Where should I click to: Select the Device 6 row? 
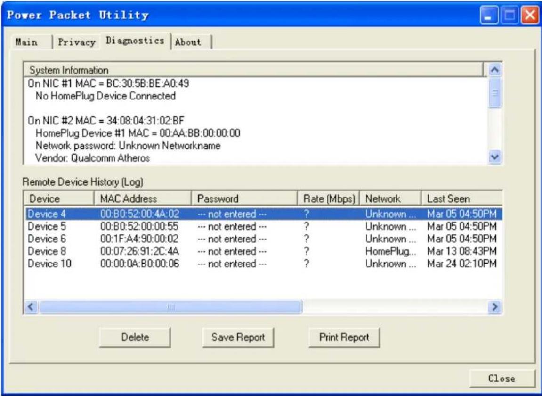[263, 239]
